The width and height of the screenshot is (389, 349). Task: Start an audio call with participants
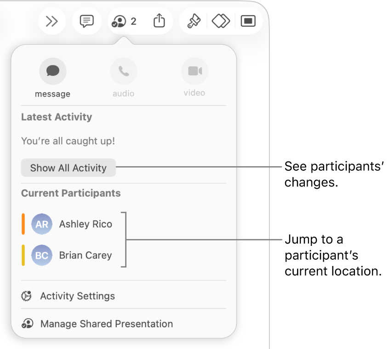tap(123, 71)
